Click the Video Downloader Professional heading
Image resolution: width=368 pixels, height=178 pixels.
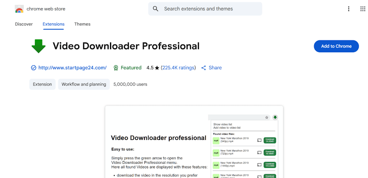tap(126, 46)
